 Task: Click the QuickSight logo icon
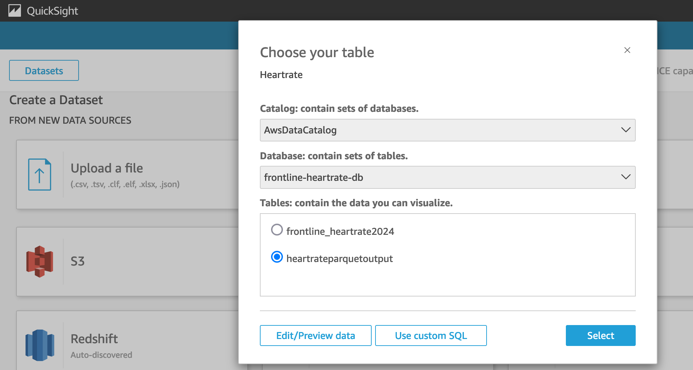[x=15, y=11]
